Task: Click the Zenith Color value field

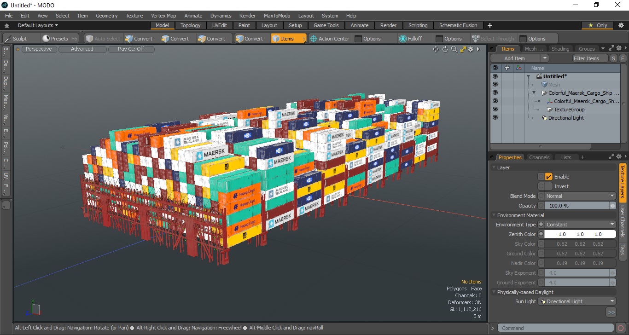Action: [x=580, y=234]
